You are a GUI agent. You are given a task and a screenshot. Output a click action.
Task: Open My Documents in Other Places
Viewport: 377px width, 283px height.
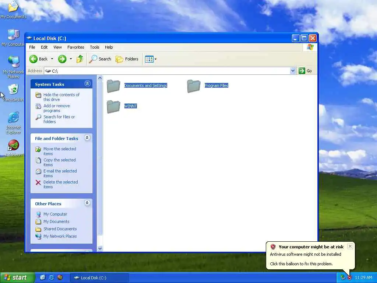tap(56, 221)
